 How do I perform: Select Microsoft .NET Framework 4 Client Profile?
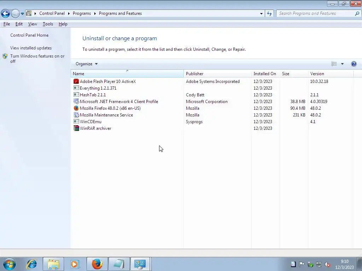click(119, 101)
